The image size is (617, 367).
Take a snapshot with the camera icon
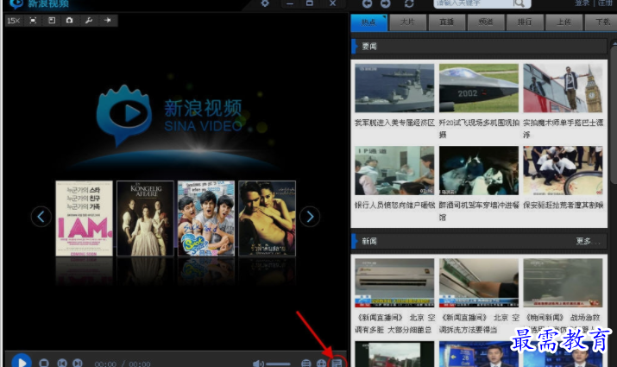click(70, 21)
